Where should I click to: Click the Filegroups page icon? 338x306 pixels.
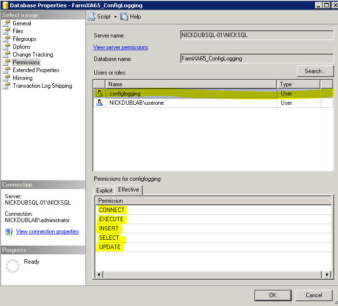(6, 39)
